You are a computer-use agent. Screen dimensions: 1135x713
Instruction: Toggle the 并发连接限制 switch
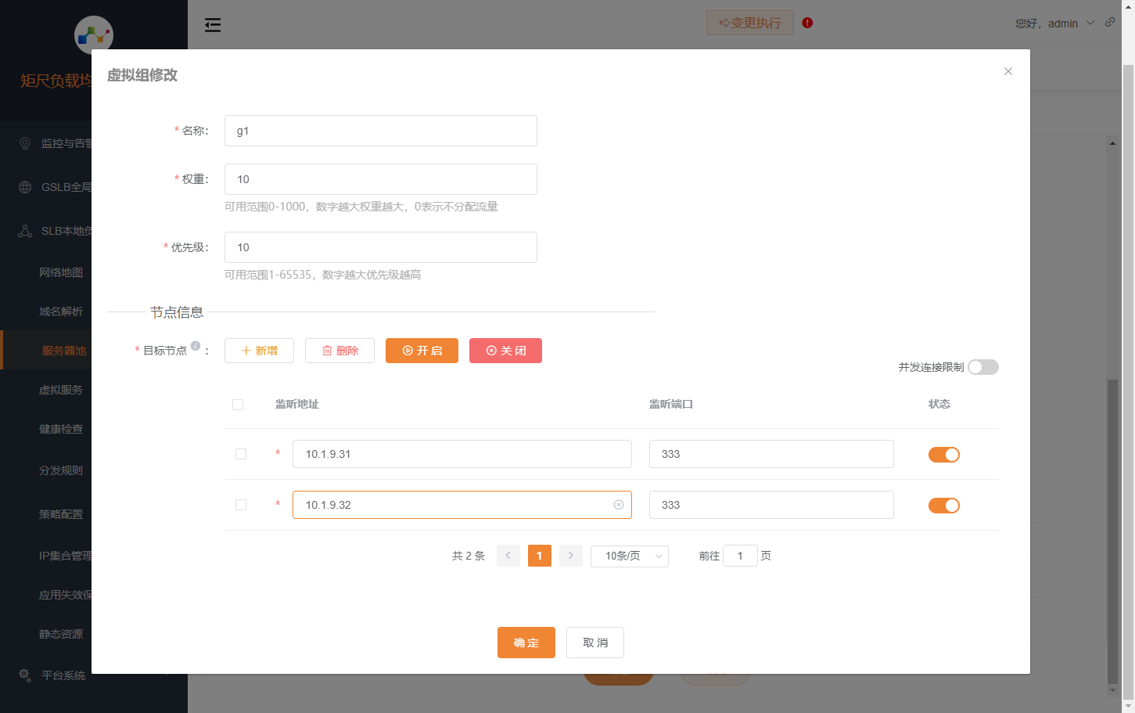click(982, 367)
